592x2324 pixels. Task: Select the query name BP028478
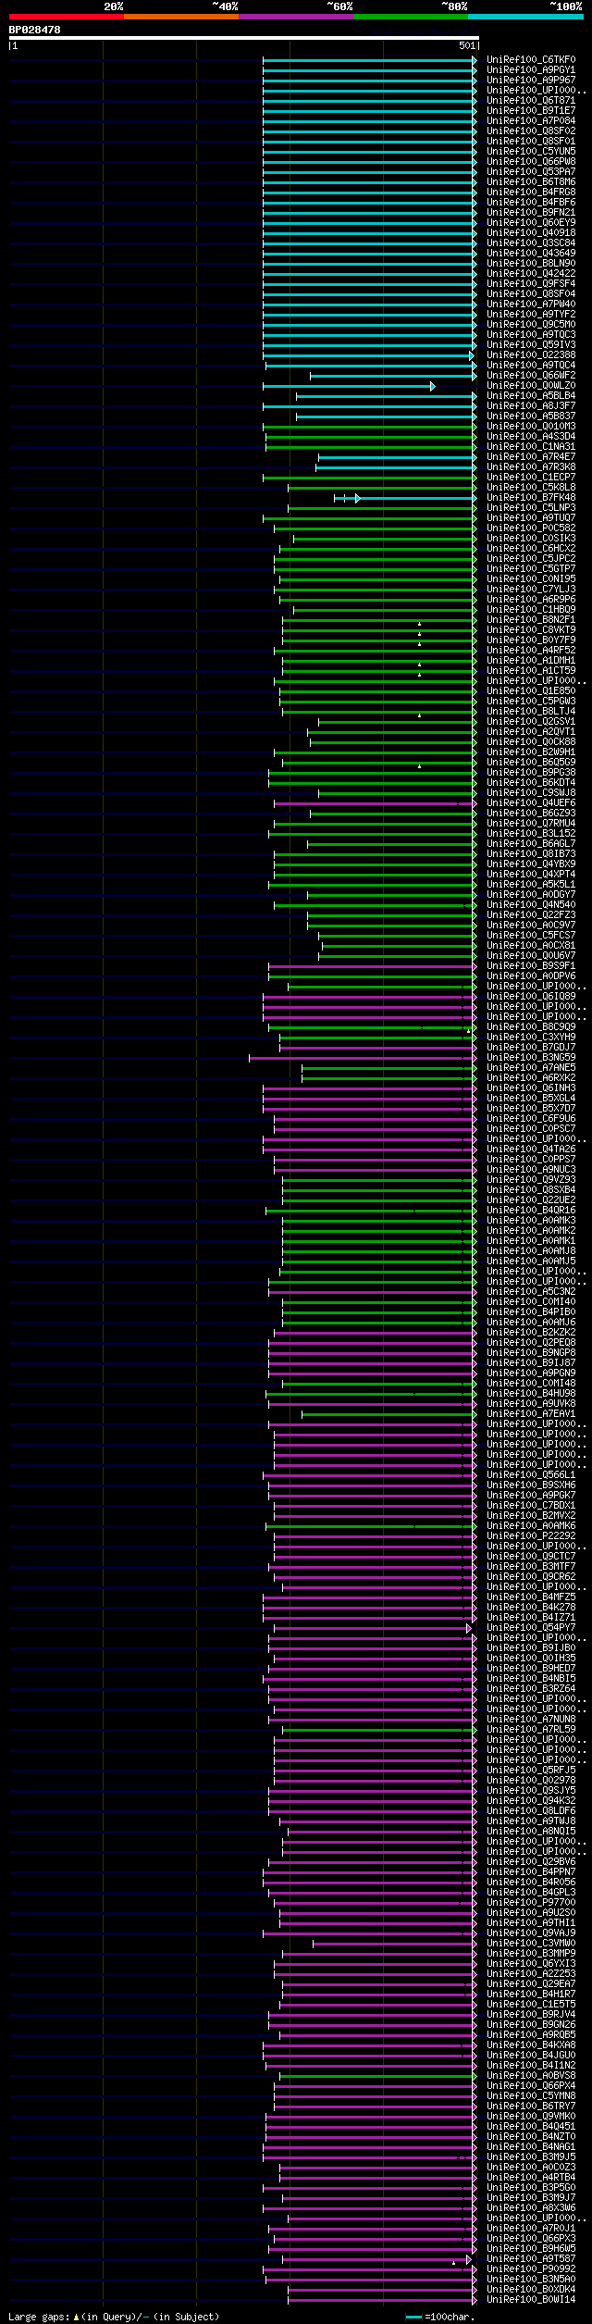point(35,30)
